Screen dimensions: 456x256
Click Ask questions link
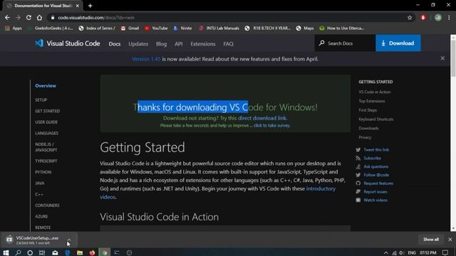point(375,166)
